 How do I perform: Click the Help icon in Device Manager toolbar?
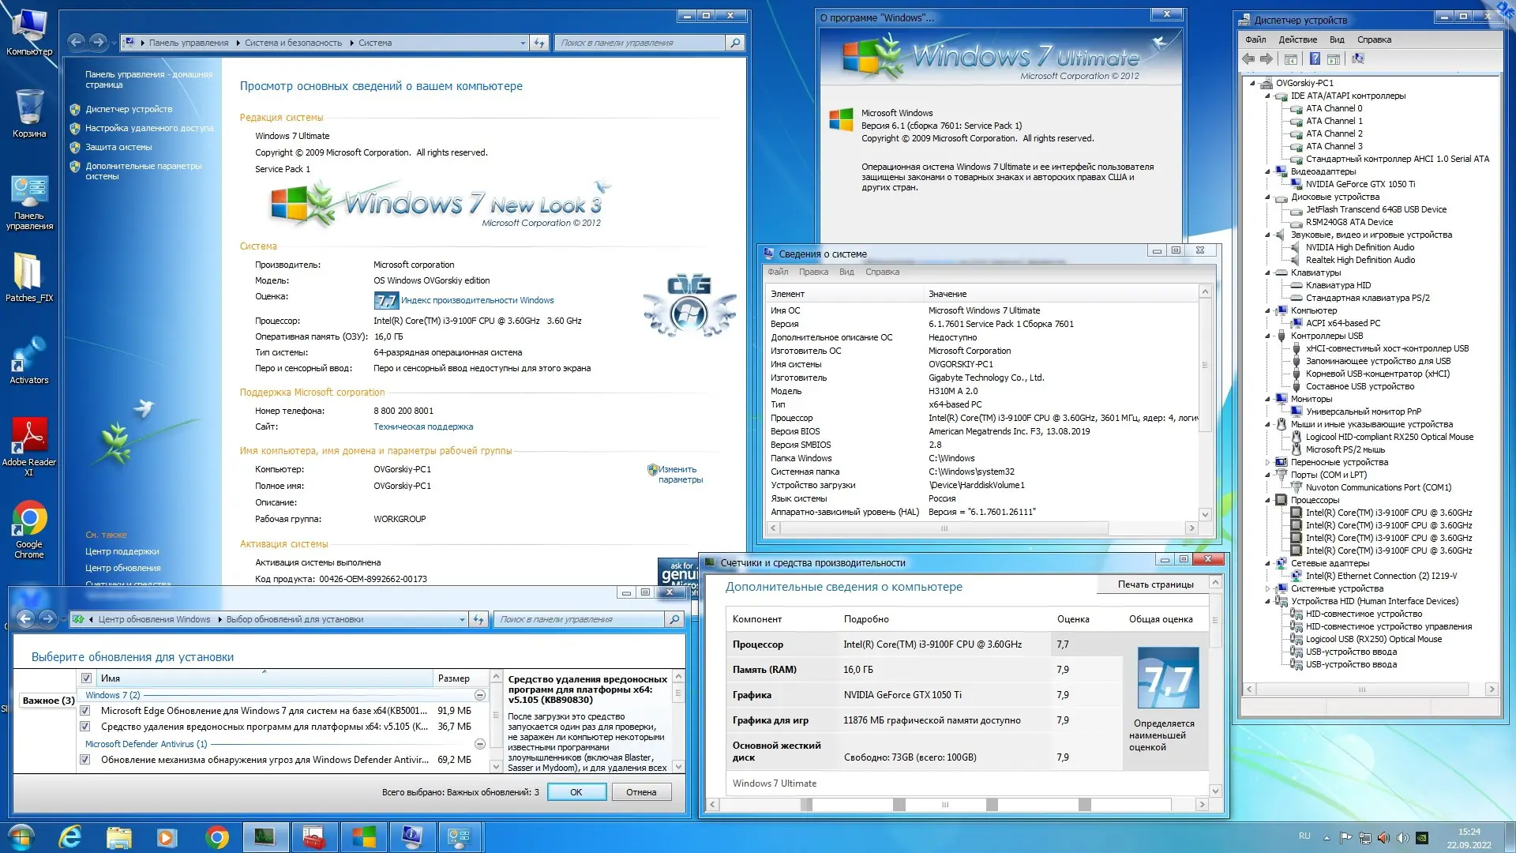tap(1315, 58)
